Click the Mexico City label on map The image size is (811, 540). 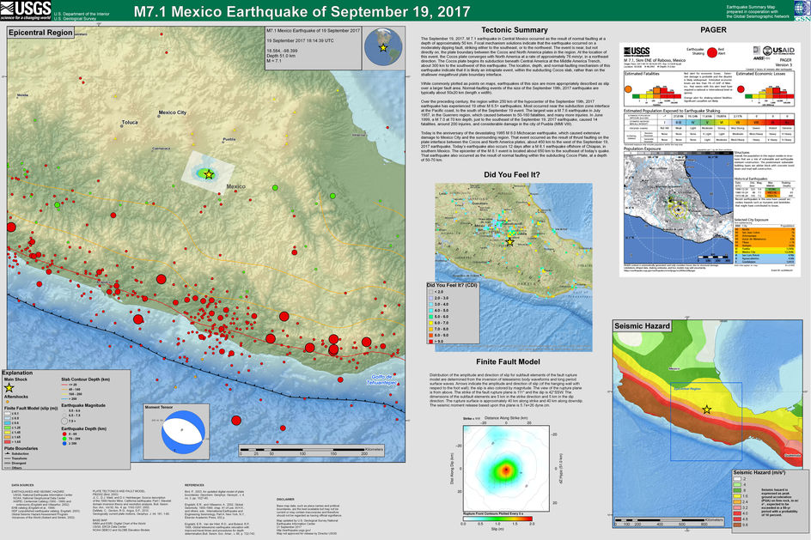(173, 112)
